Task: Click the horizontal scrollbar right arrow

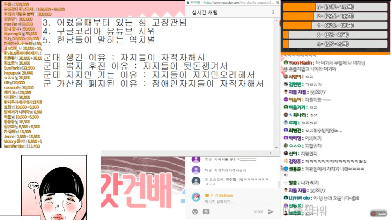Action: coord(271,153)
